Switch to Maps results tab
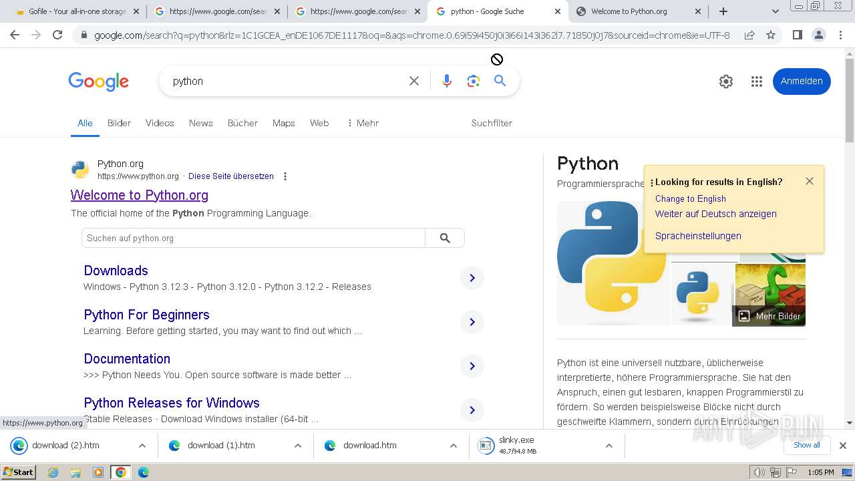This screenshot has height=481, width=855. coord(283,123)
